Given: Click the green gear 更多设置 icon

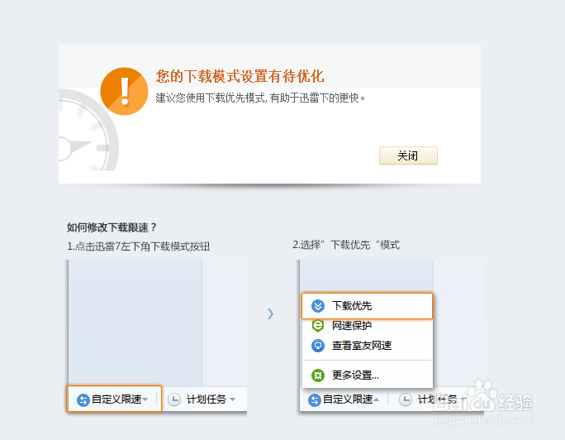Looking at the screenshot, I should pyautogui.click(x=318, y=375).
